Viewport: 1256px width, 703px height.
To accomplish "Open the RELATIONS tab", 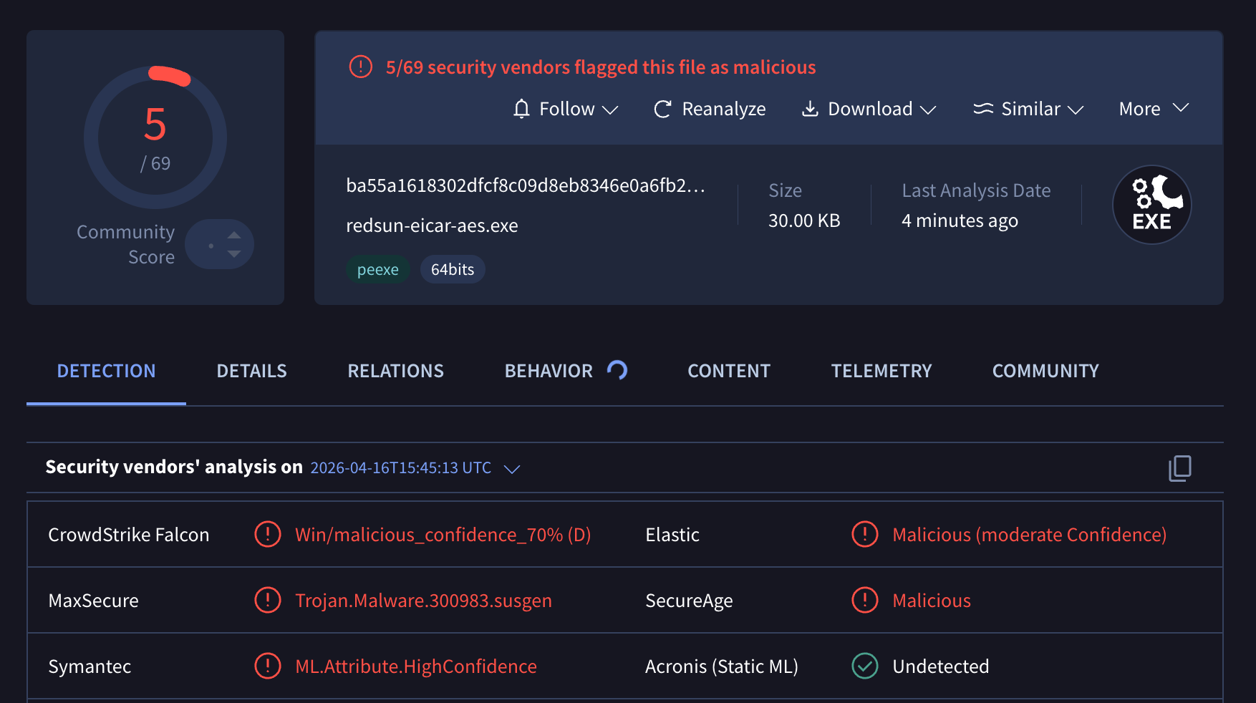I will (395, 371).
